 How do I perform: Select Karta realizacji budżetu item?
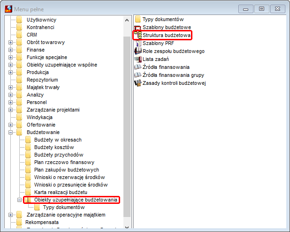[x=61, y=192]
